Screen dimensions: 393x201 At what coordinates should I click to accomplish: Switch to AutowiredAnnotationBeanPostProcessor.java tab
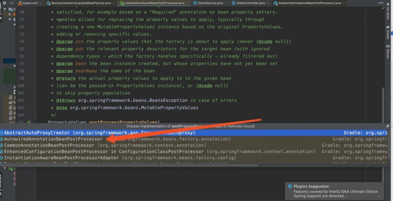310,3
